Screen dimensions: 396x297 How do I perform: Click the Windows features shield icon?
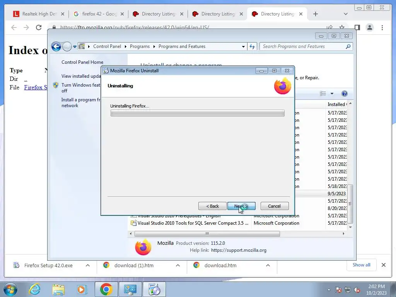point(56,85)
